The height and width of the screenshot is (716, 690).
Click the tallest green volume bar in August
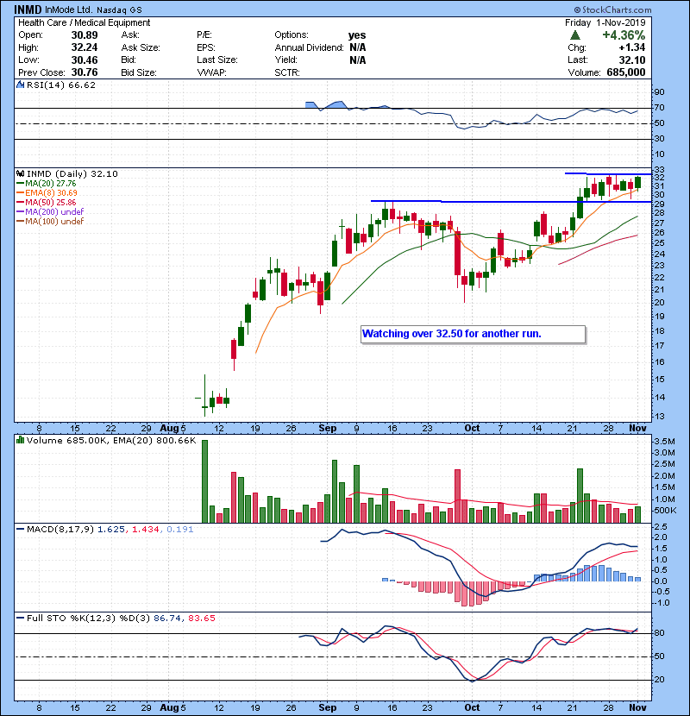pyautogui.click(x=204, y=481)
